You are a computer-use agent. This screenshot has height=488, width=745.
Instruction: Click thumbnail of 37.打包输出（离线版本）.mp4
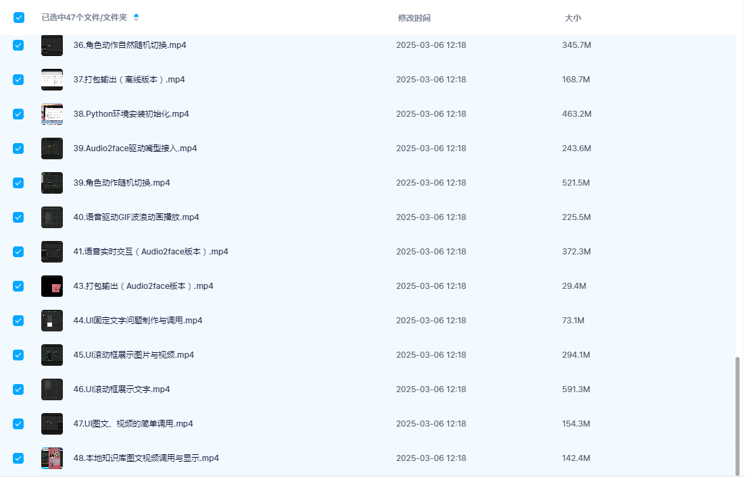coord(52,80)
